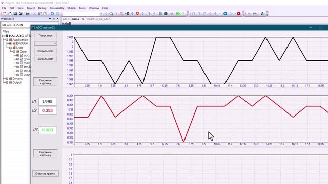Click the Redo arrow icon
Image resolution: width=328 pixels, height=184 pixels.
57,14
